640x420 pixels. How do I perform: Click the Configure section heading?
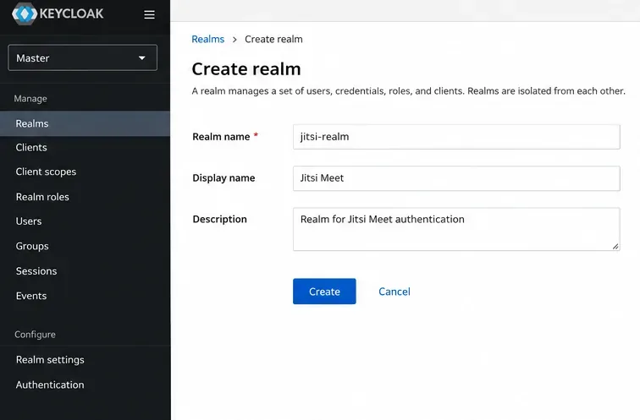point(35,335)
